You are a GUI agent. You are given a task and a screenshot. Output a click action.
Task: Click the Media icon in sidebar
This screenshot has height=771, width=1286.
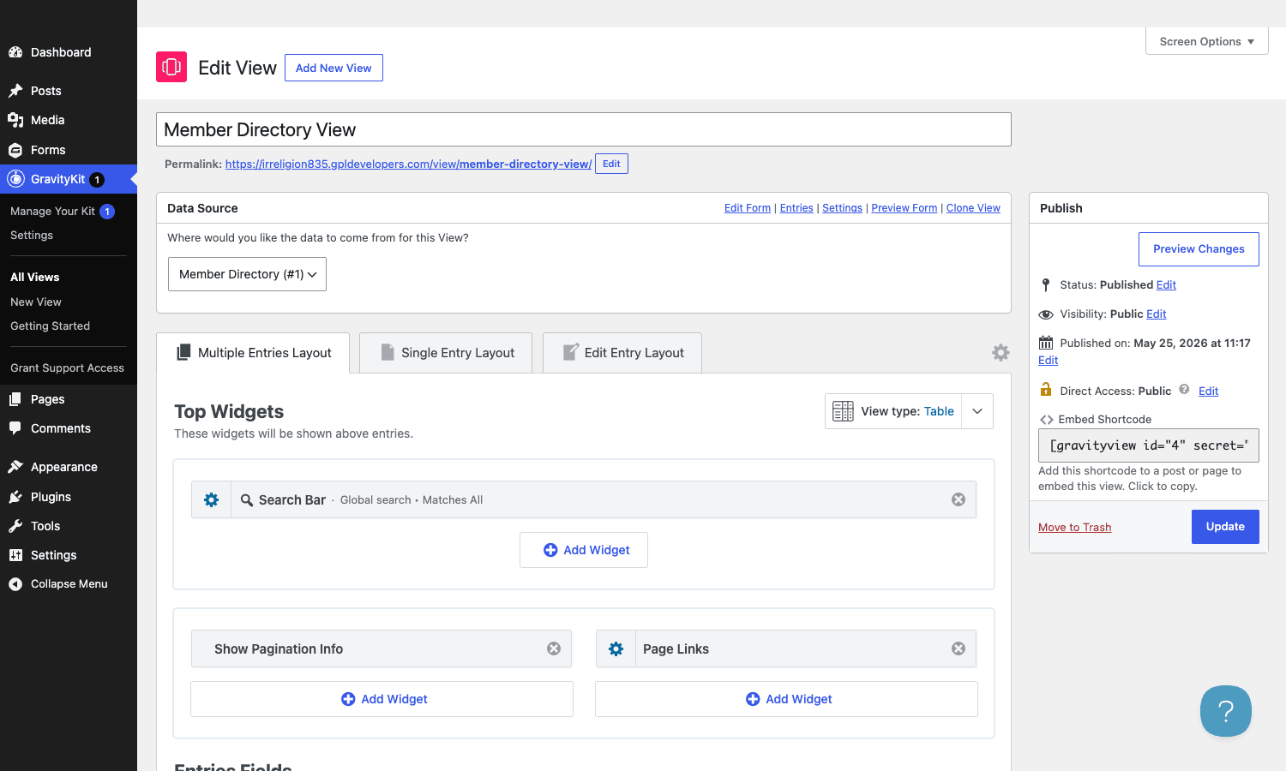(15, 120)
